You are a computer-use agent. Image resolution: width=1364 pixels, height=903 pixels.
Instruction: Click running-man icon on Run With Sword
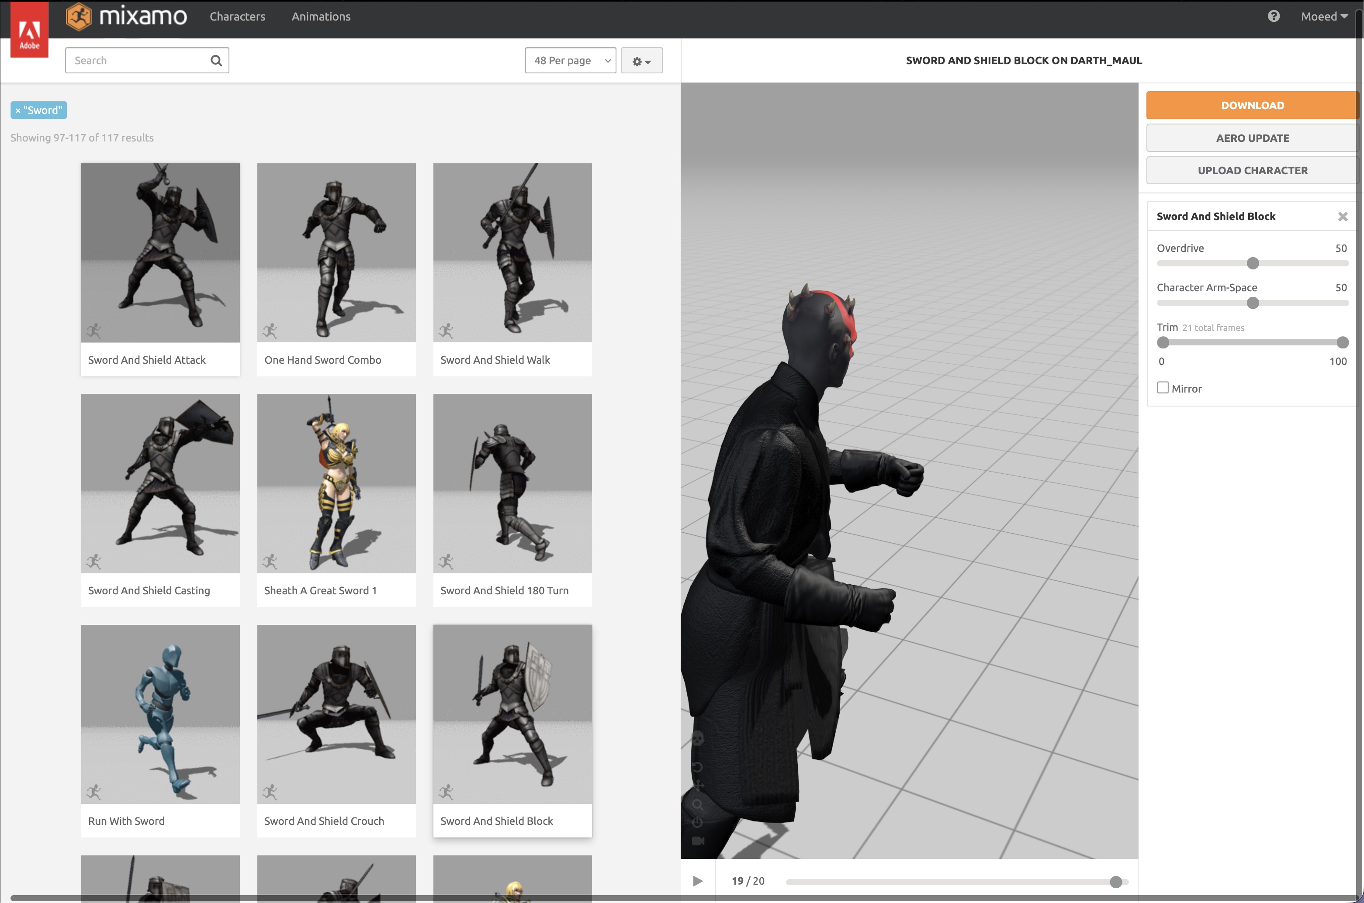click(x=93, y=792)
